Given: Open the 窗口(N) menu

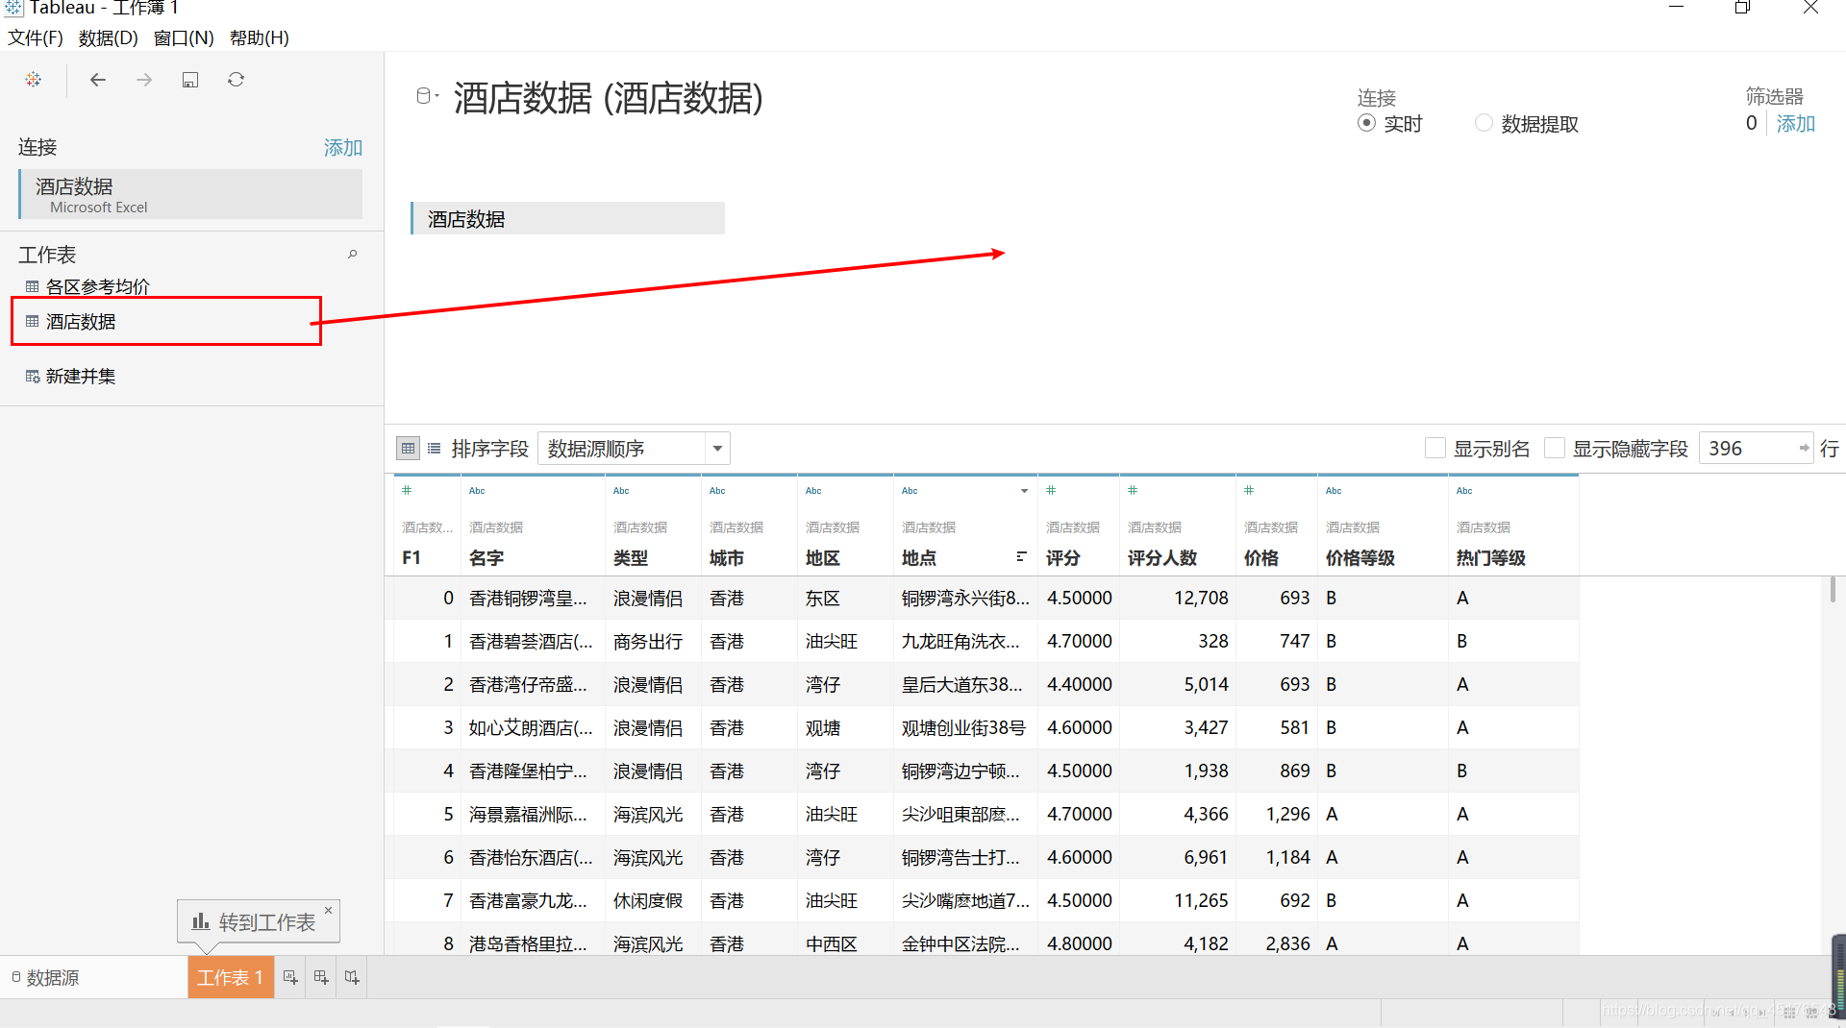Looking at the screenshot, I should coord(184,37).
